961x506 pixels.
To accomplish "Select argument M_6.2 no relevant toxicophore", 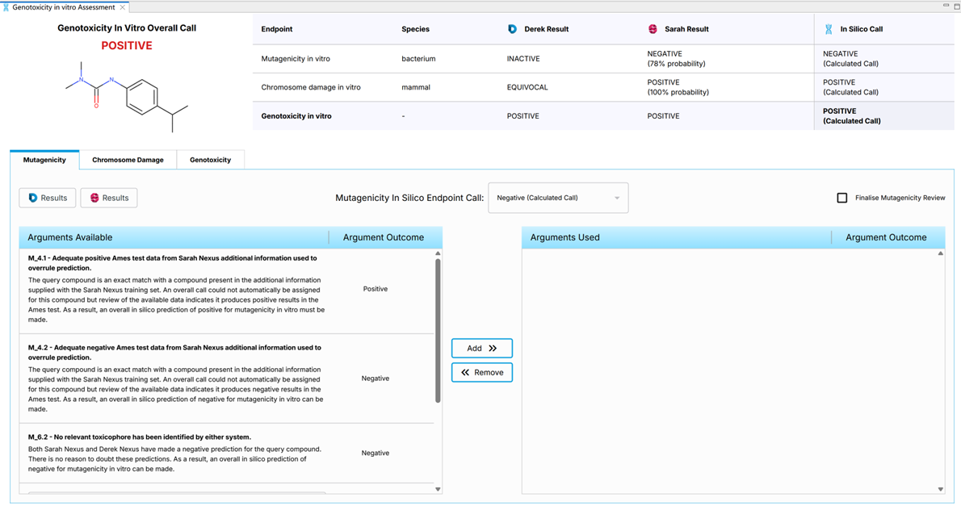I will click(x=176, y=453).
